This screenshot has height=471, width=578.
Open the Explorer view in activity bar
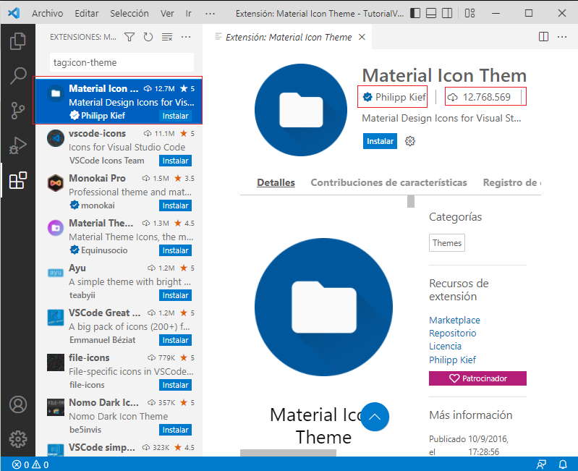pos(17,41)
